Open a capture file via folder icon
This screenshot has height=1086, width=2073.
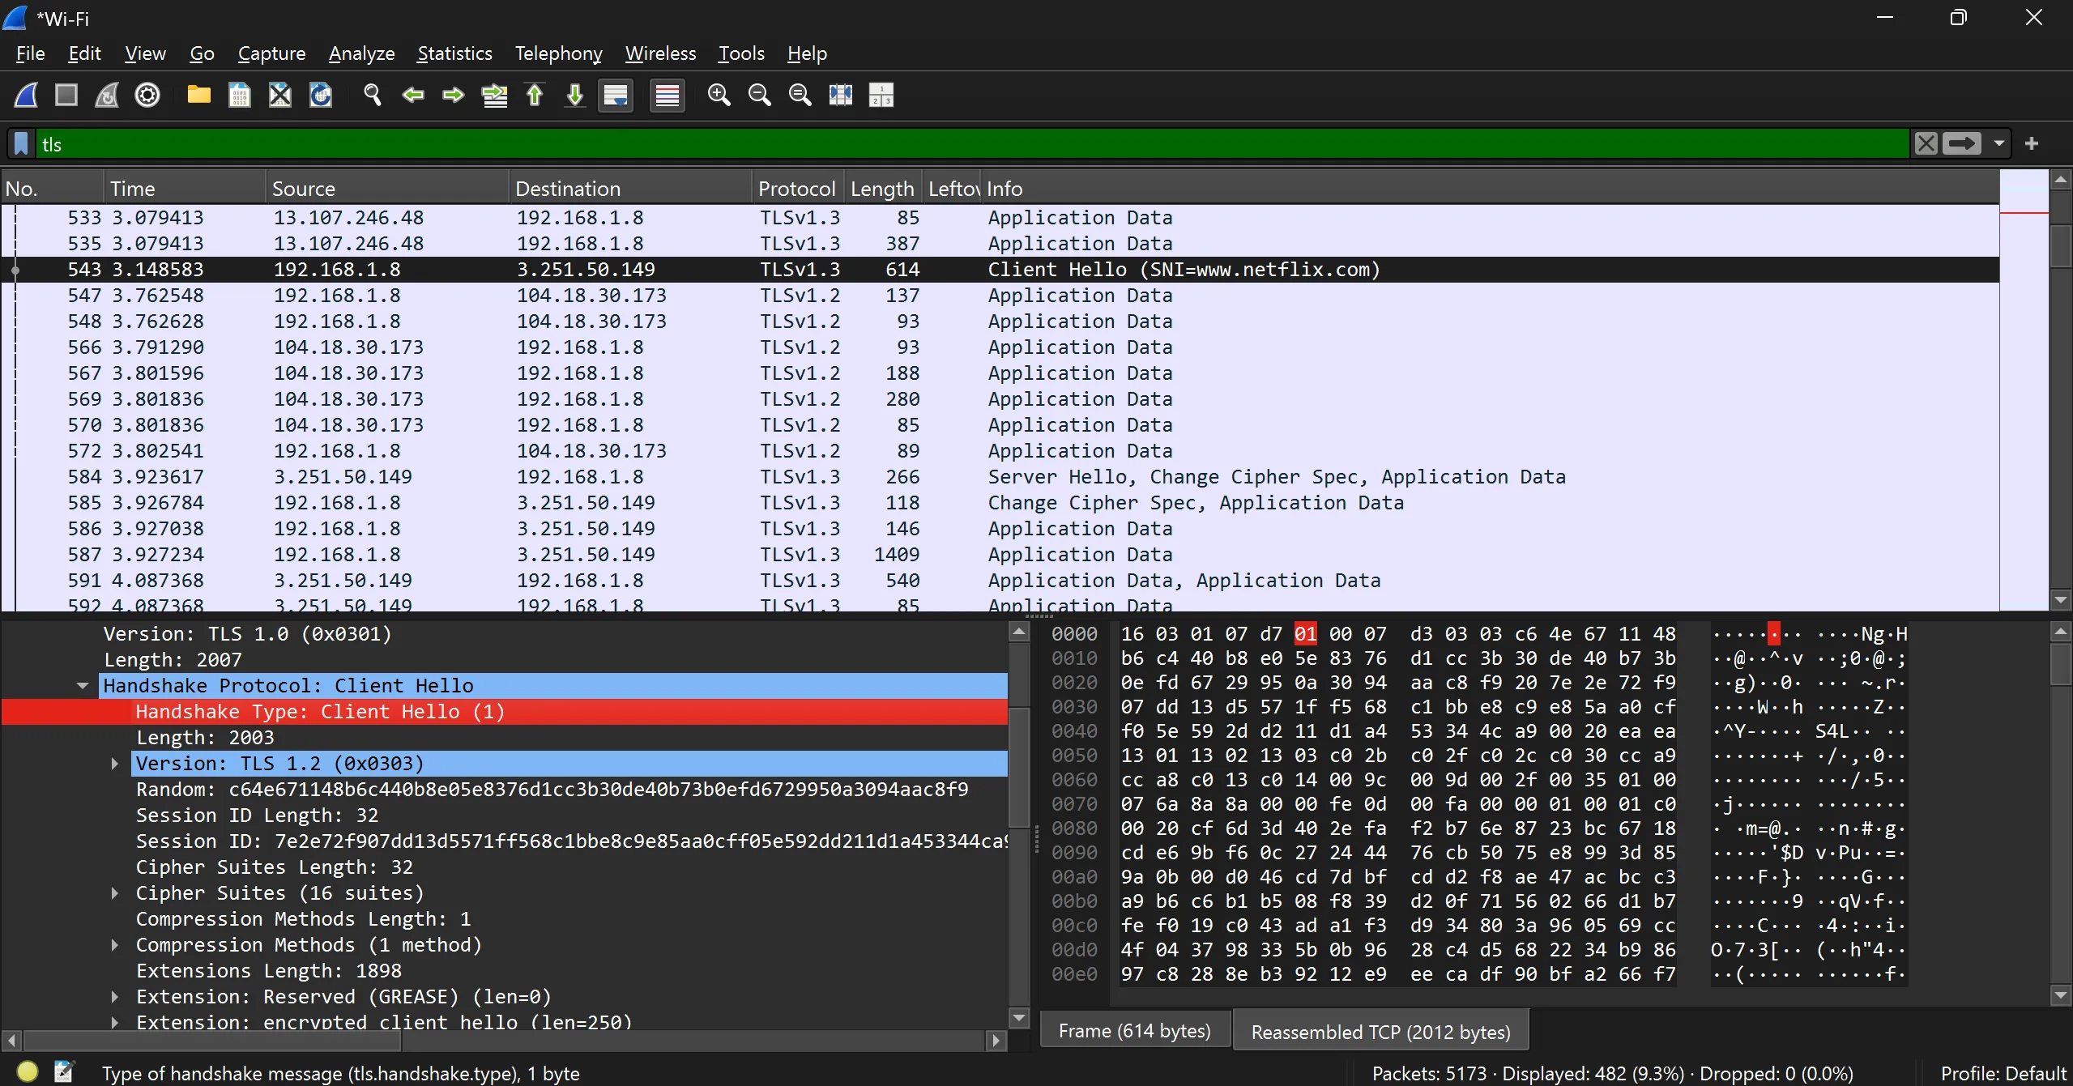pos(198,96)
